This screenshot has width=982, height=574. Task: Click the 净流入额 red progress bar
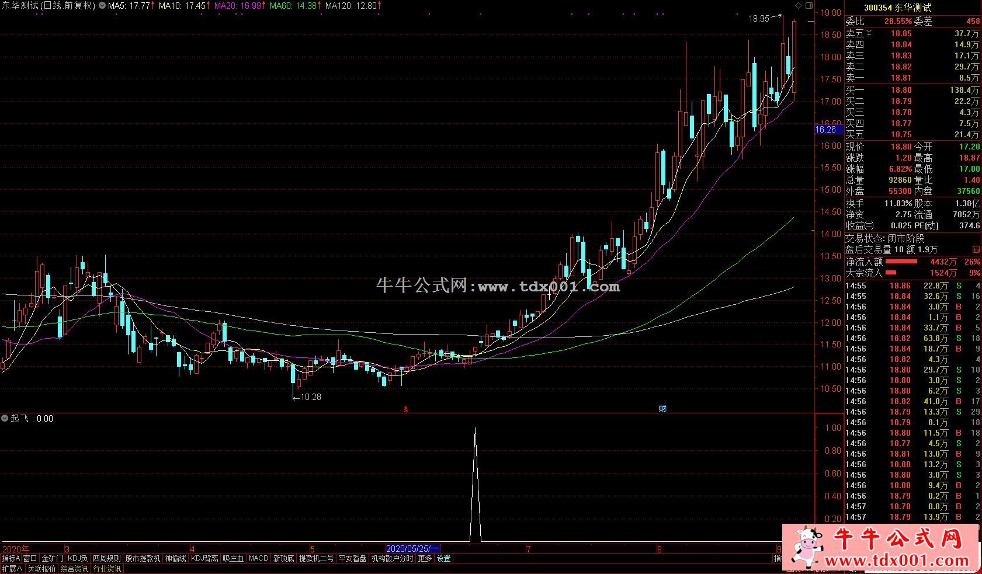(901, 262)
